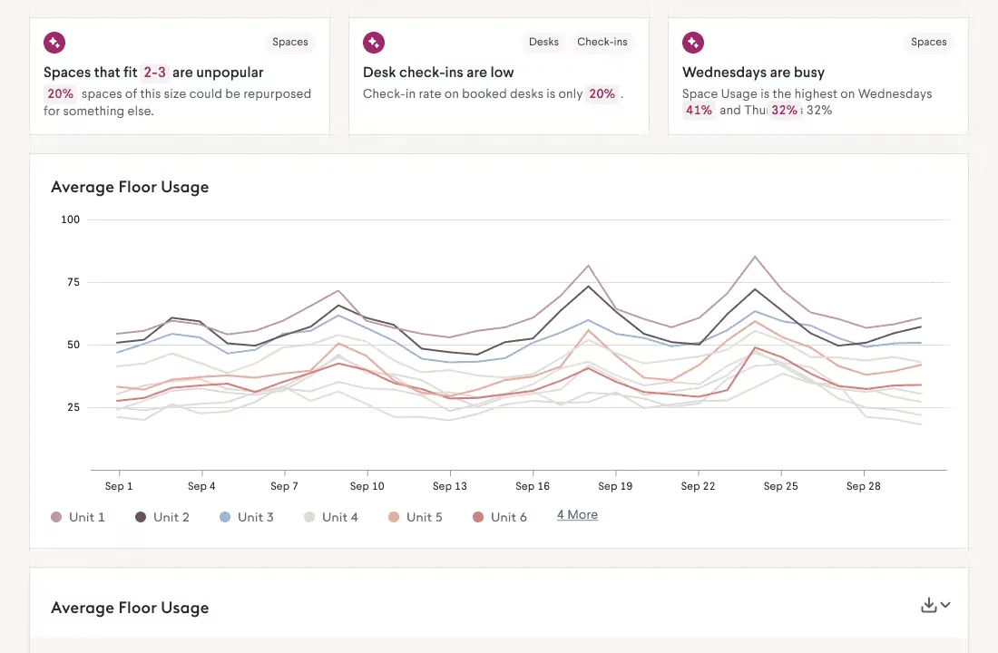
Task: Click the sparkle icon on the Desk check-ins card
Action: click(374, 43)
